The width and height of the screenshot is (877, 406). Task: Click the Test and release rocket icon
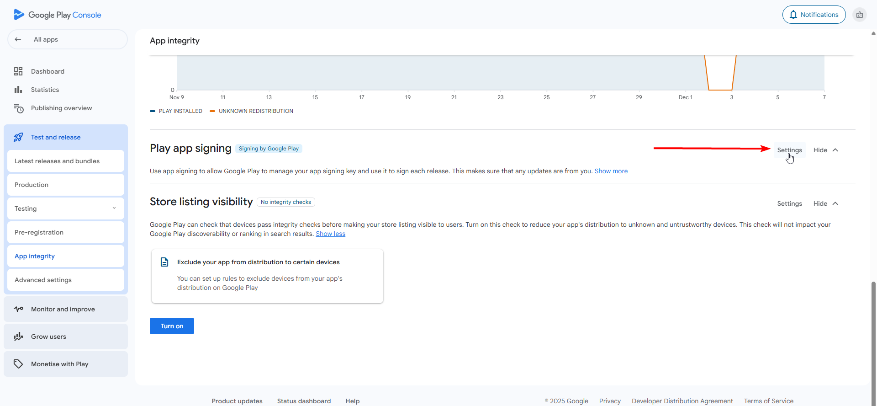[x=18, y=137]
